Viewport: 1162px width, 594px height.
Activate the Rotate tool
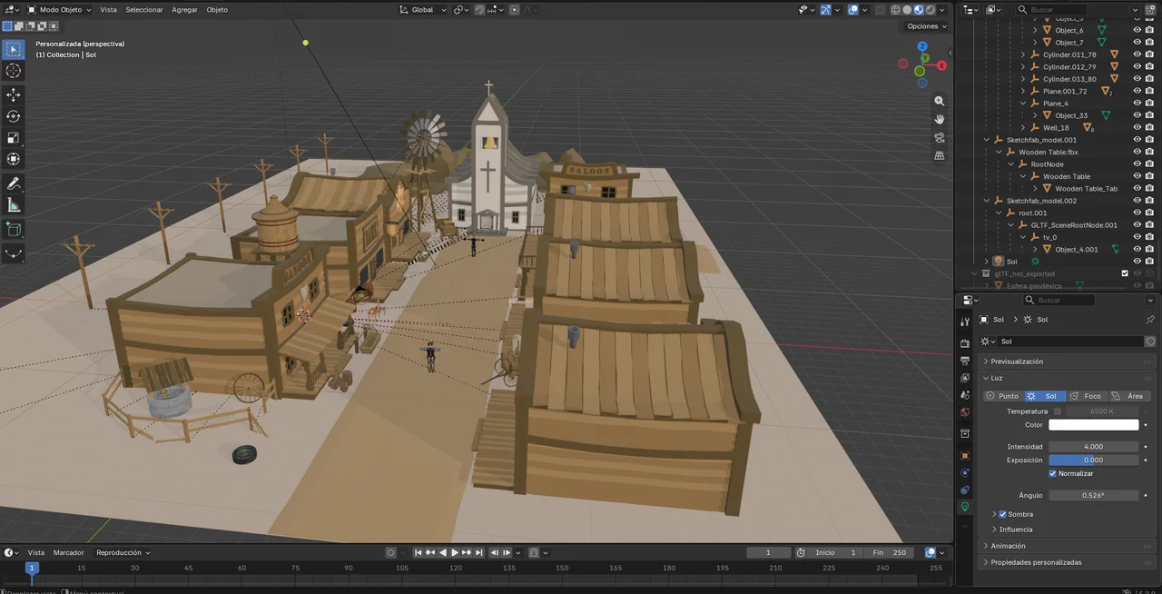point(14,116)
